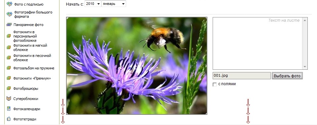Open "Фотокниги в мягкой обложке"
The width and height of the screenshot is (317, 125).
pos(30,47)
